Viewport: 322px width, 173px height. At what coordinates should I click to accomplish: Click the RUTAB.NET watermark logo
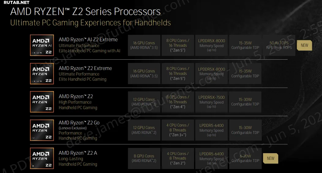[17, 2]
